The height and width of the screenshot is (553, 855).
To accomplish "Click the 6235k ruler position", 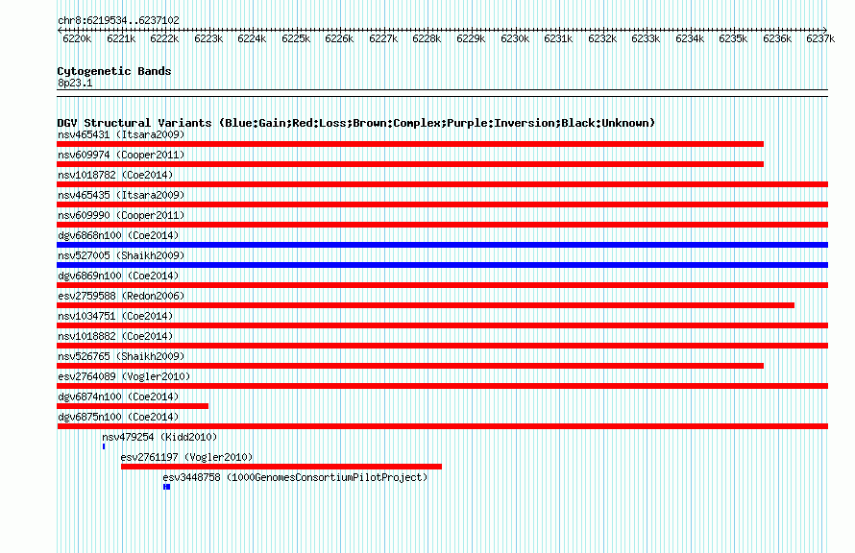I will click(733, 38).
